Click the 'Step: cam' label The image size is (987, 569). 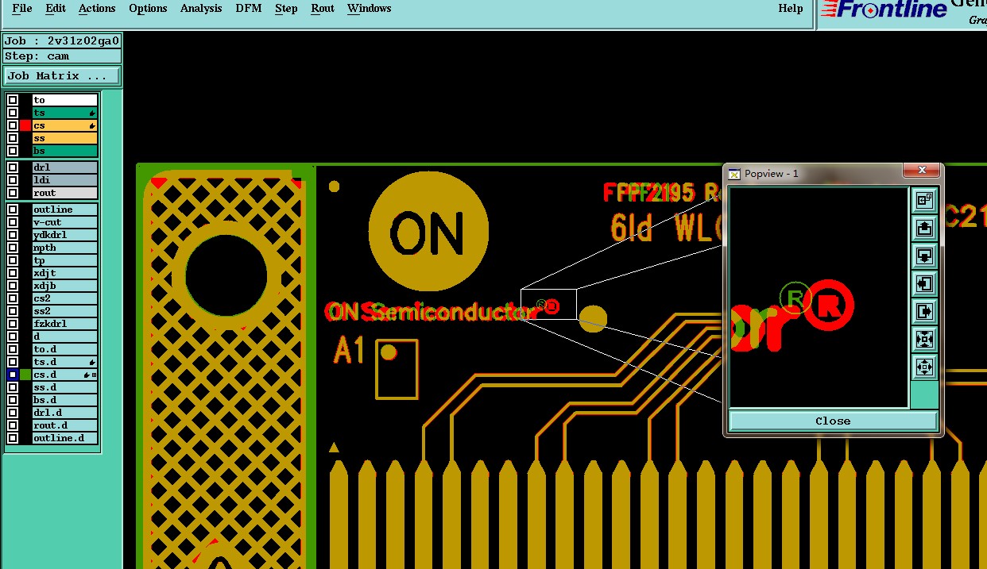point(62,56)
